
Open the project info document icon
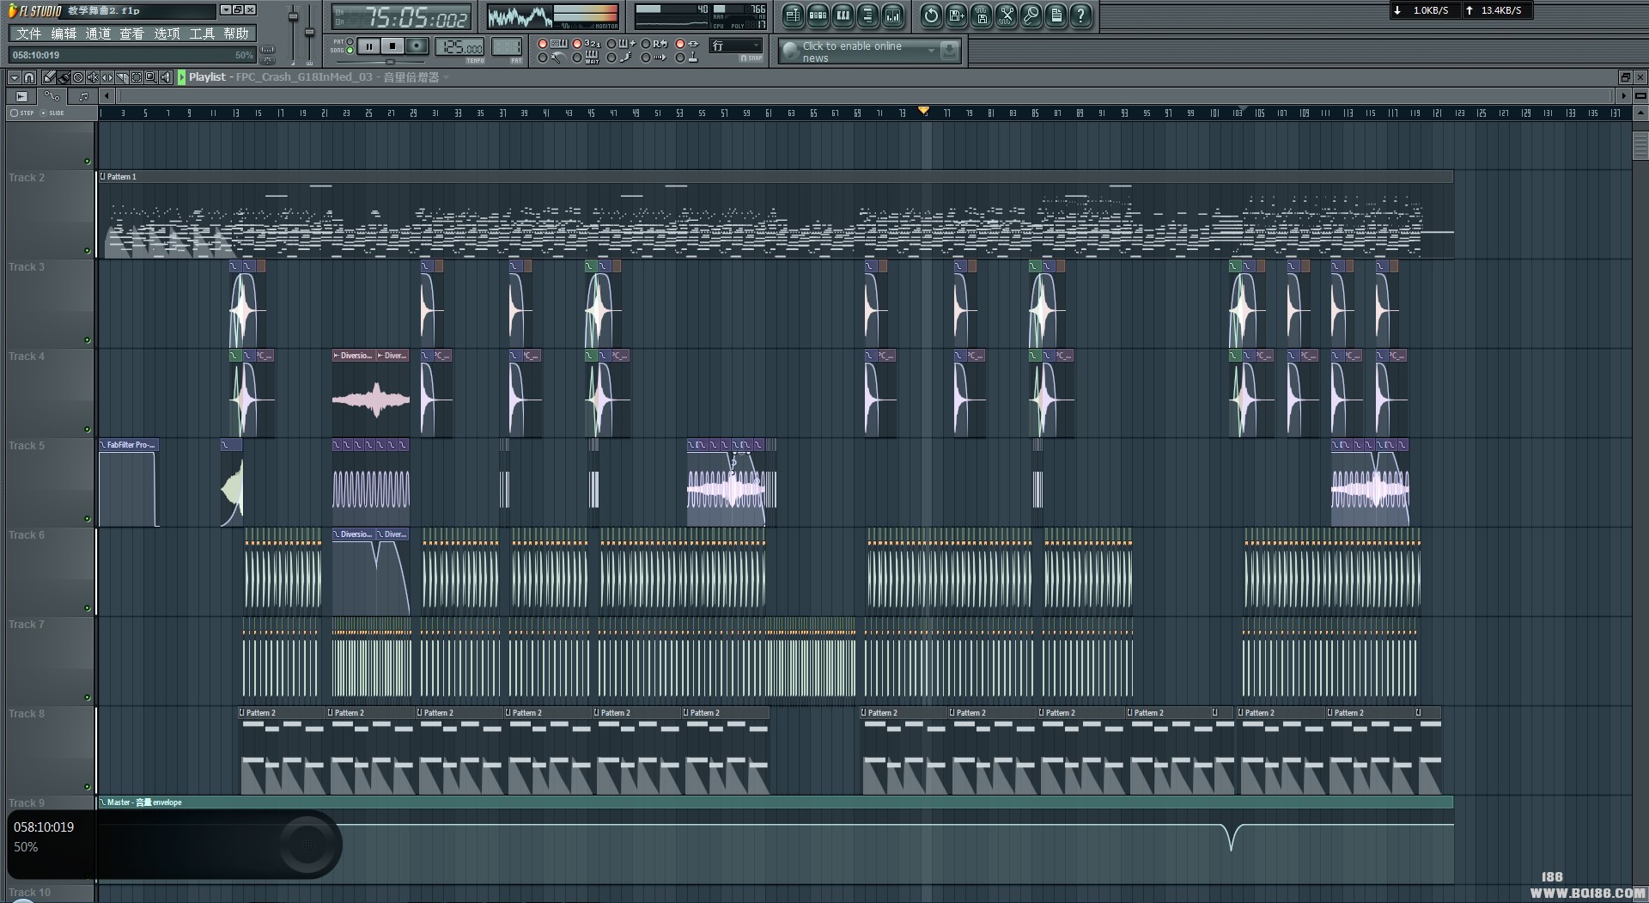click(x=1056, y=15)
